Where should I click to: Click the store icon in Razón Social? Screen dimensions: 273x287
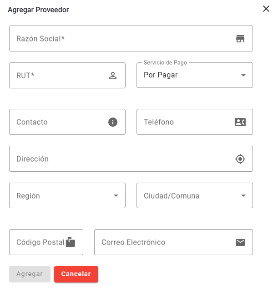point(240,39)
